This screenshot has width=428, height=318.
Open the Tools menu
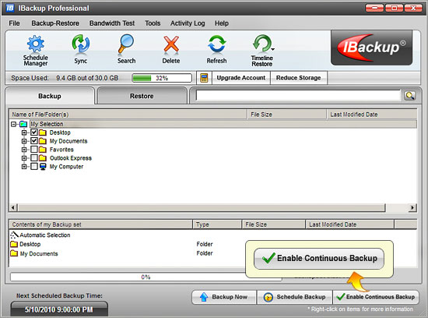(153, 23)
